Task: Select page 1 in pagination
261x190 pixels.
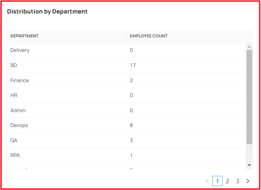Action: pyautogui.click(x=217, y=181)
